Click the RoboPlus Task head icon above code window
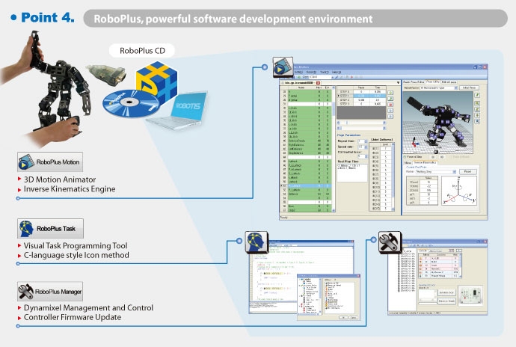 coord(257,242)
